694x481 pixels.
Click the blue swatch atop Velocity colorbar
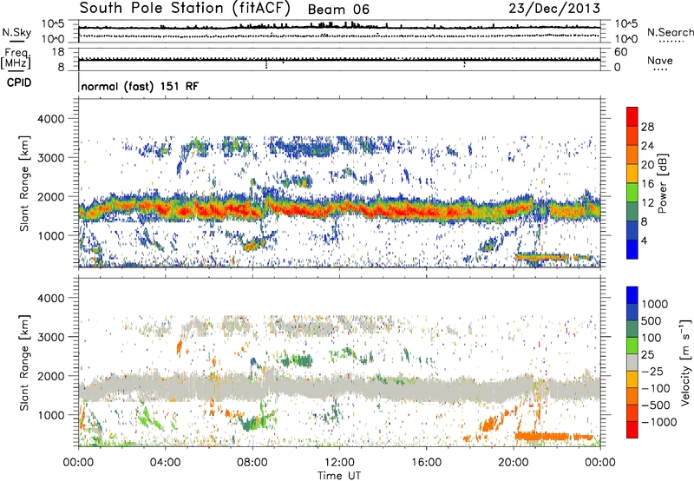tap(632, 295)
